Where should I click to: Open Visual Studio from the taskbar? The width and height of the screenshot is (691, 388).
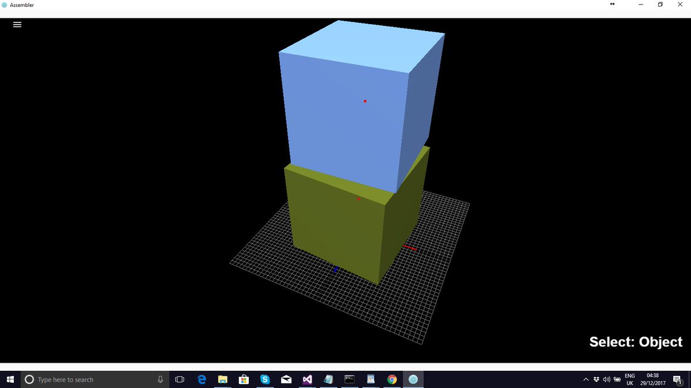tap(307, 379)
